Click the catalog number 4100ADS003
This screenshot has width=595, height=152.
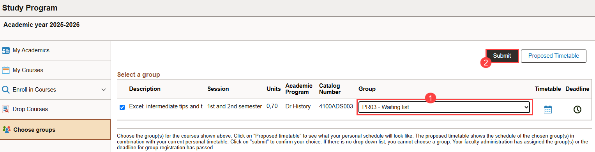tap(336, 106)
